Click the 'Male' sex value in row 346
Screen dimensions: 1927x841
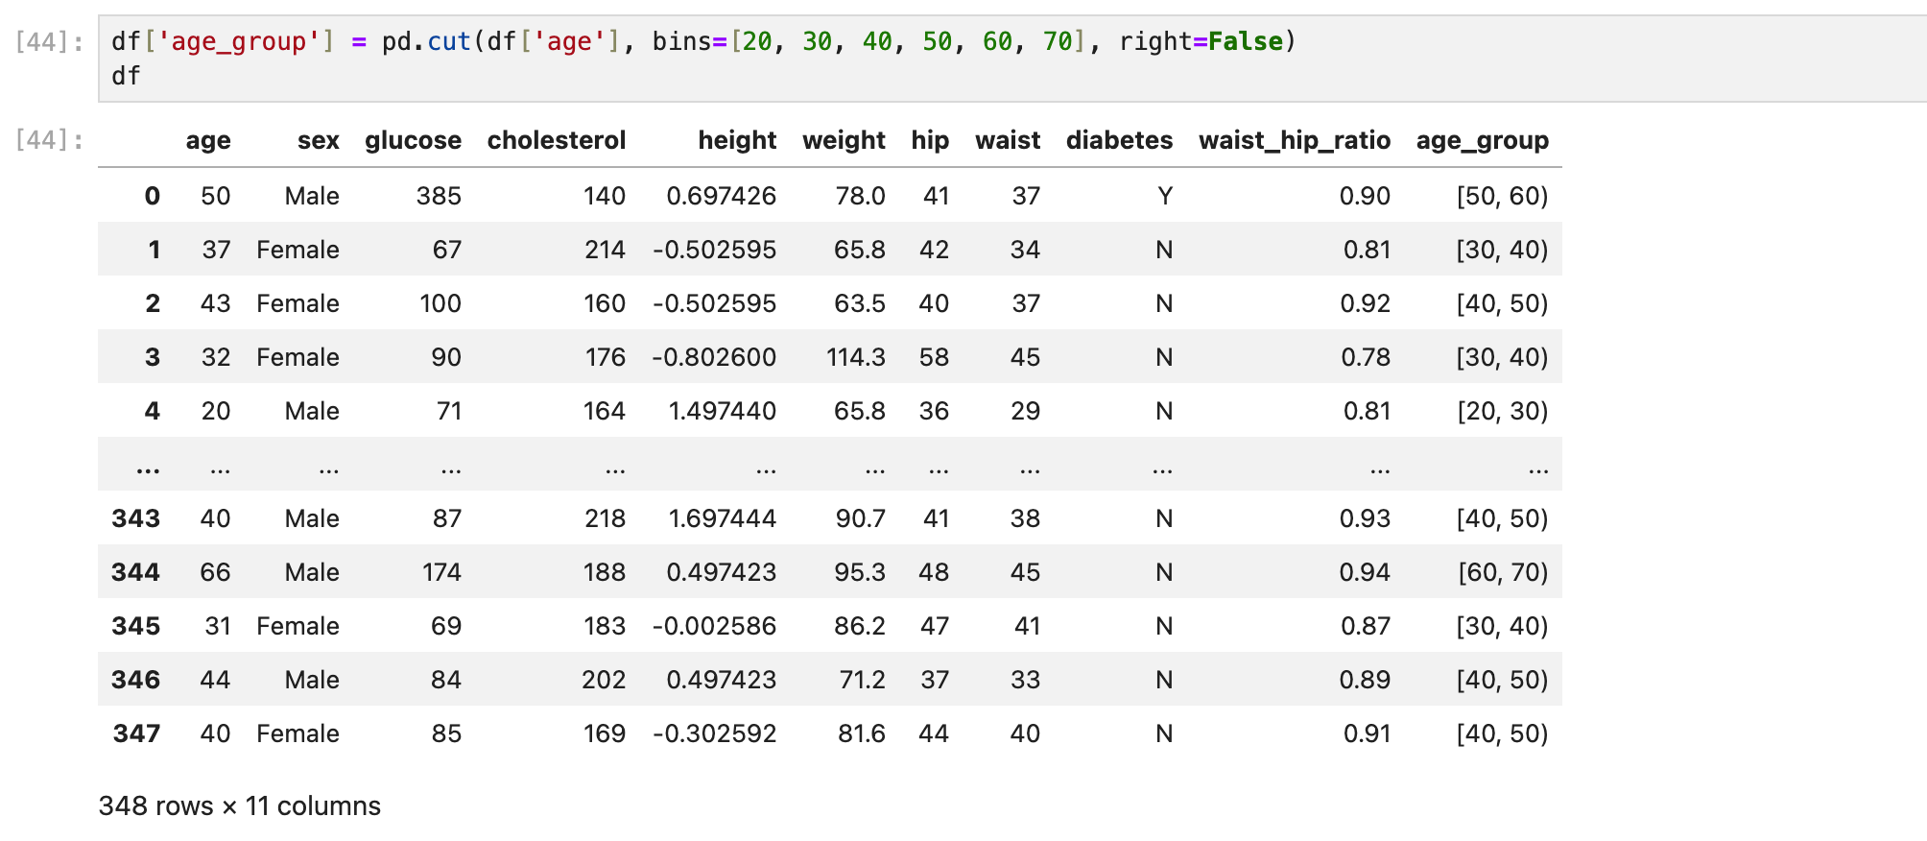(312, 680)
